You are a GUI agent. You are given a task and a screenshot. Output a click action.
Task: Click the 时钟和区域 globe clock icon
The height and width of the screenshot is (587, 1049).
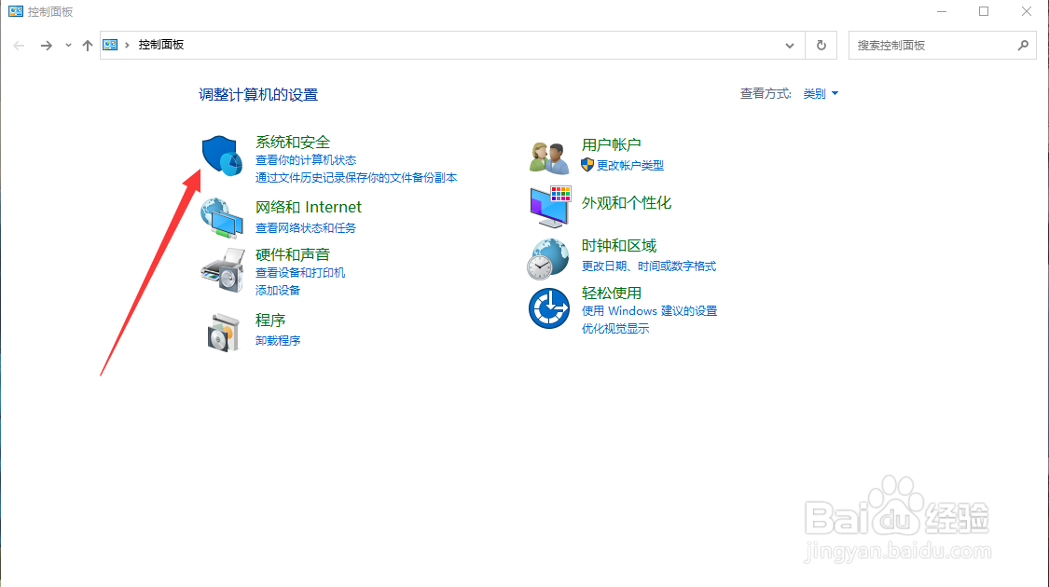pyautogui.click(x=548, y=256)
